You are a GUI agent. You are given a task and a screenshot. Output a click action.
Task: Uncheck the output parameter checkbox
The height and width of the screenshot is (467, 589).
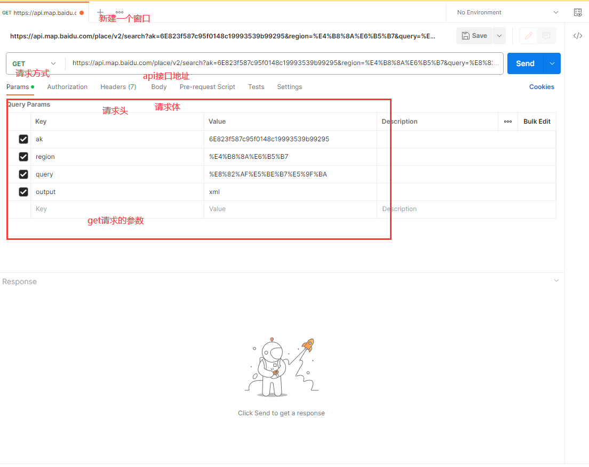[23, 192]
